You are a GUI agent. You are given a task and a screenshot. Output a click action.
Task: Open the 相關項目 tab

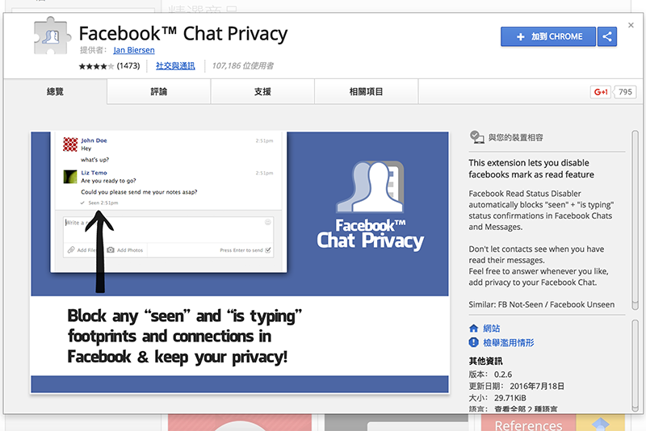pos(367,91)
